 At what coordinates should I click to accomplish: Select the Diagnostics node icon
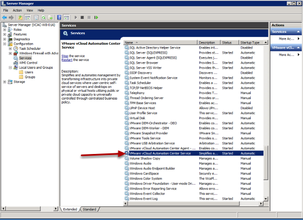10,39
